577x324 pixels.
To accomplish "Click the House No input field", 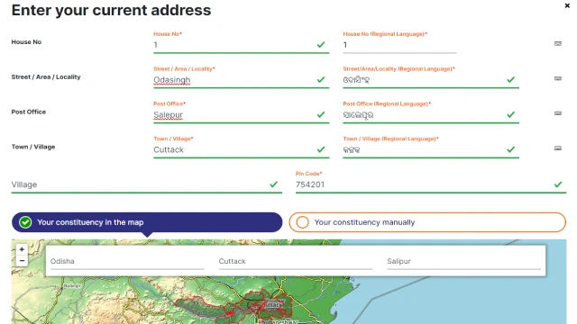I will click(x=241, y=45).
